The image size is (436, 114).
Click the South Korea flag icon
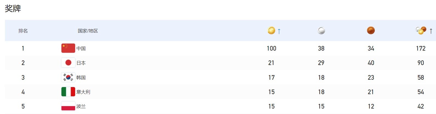[68, 78]
